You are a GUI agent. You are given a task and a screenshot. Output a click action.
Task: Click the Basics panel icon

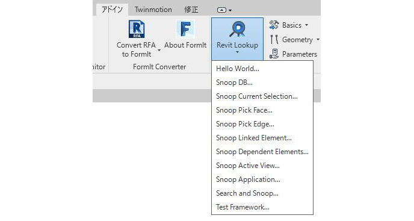click(274, 25)
